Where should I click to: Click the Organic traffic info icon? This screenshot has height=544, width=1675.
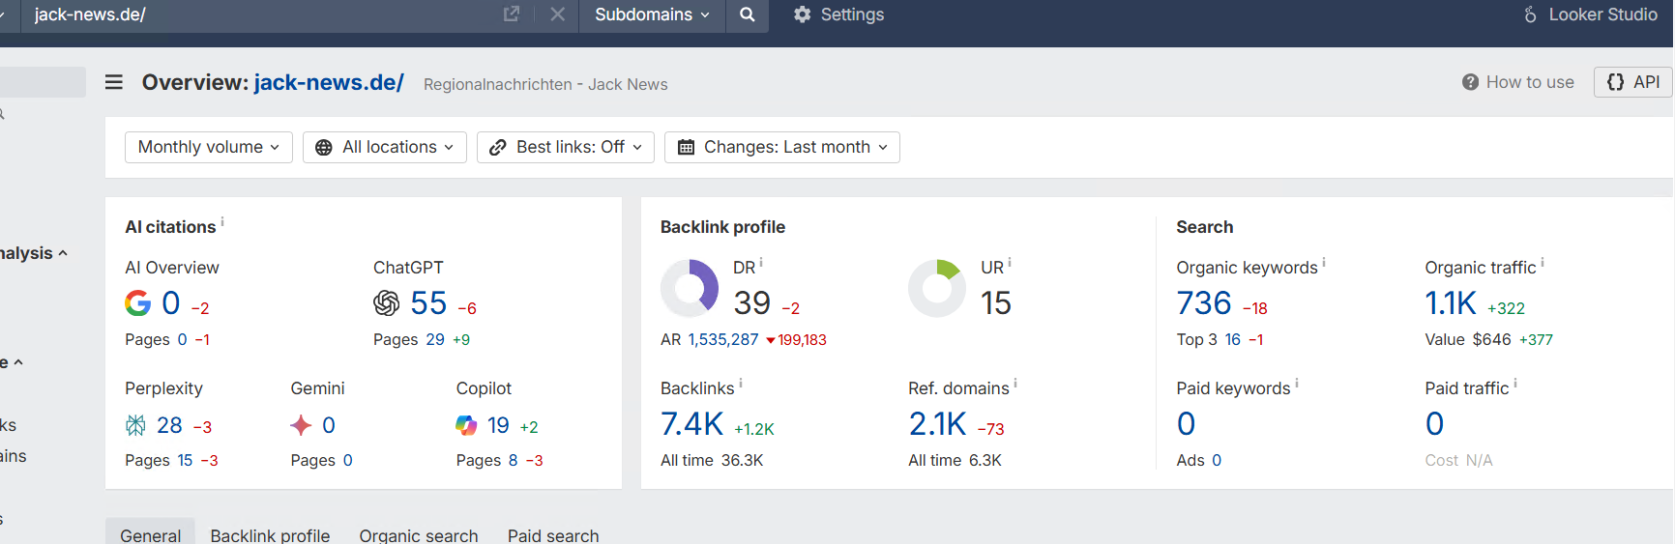point(1543,262)
